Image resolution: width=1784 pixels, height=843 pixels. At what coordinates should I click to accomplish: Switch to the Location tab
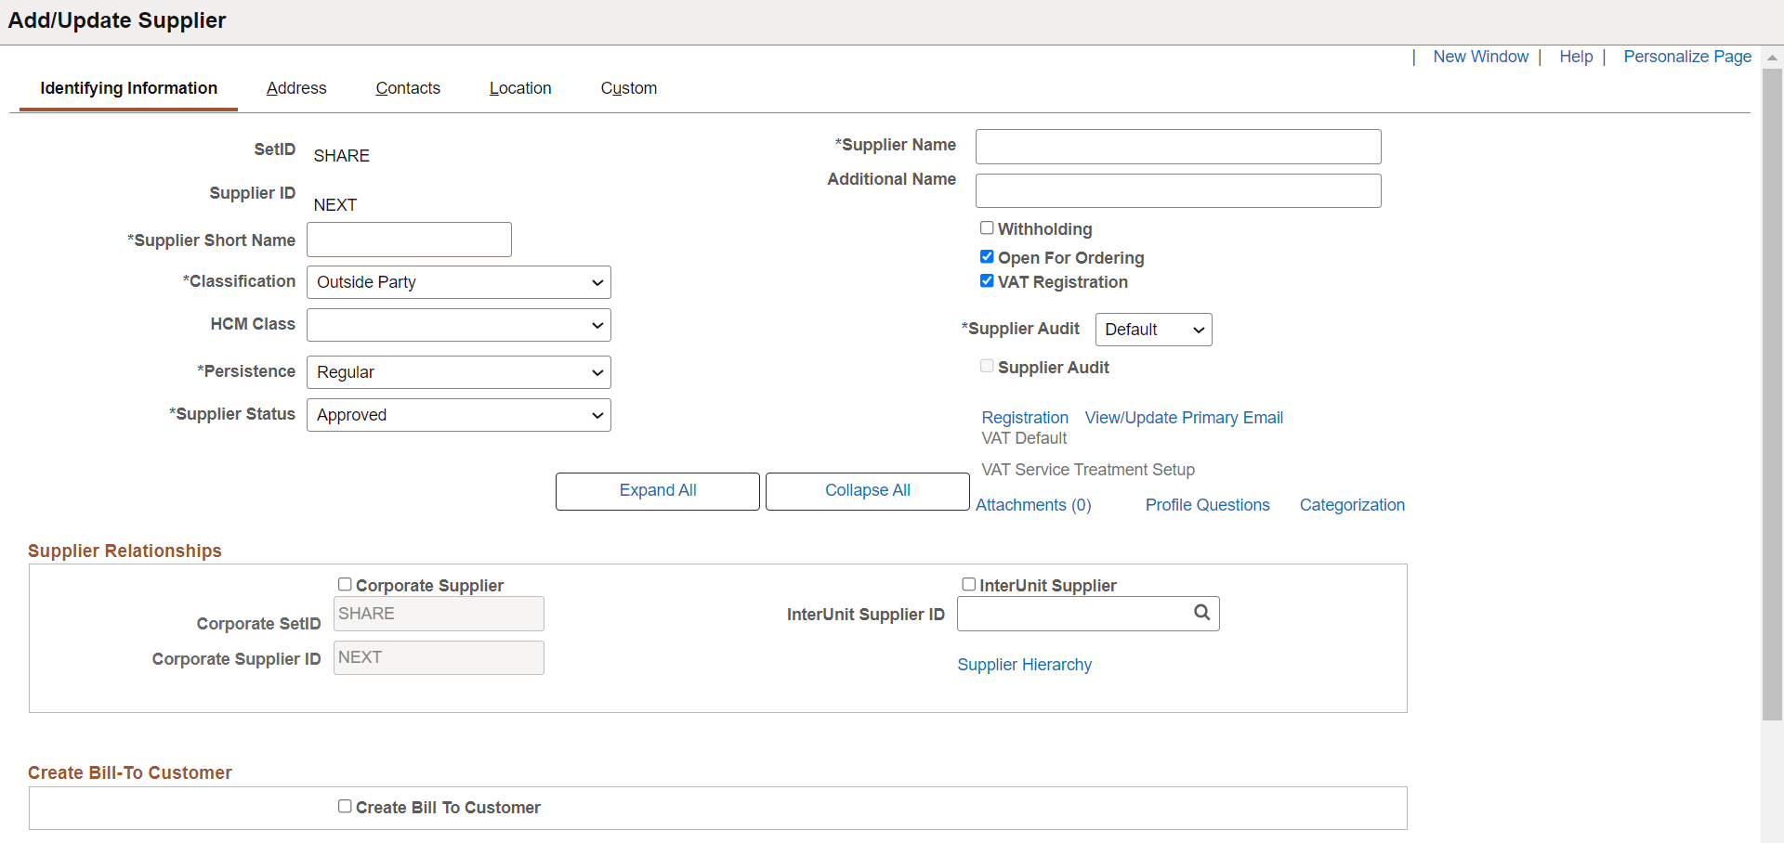(x=520, y=88)
